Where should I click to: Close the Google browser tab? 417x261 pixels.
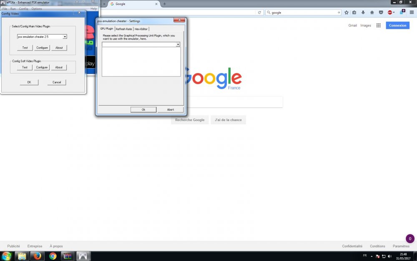click(156, 4)
